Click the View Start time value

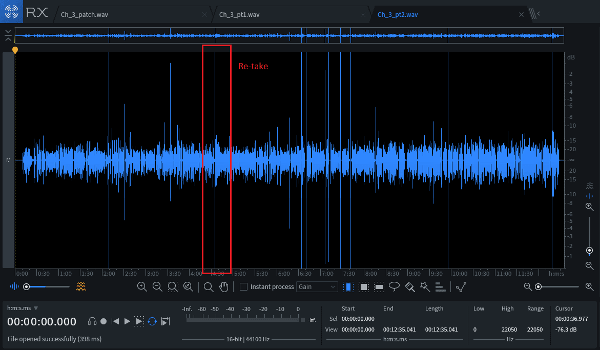pos(358,330)
